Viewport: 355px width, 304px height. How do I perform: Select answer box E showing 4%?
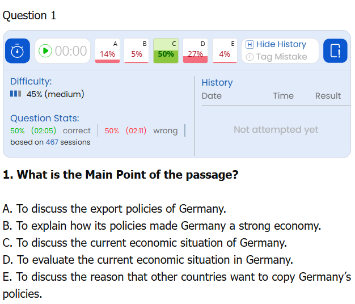(x=225, y=50)
